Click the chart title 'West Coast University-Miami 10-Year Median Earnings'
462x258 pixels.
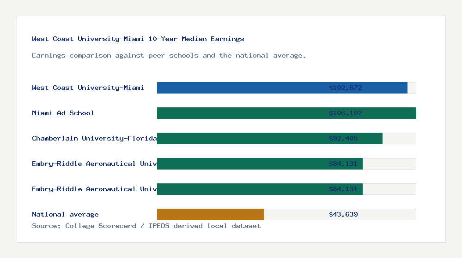138,39
